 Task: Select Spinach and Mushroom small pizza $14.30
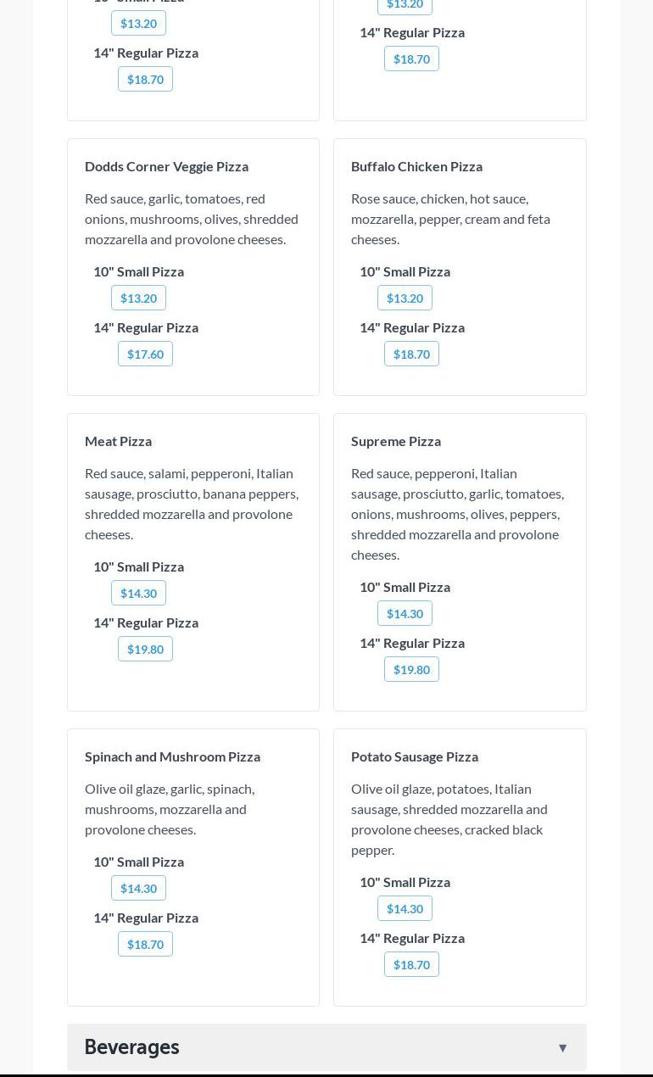[138, 888]
